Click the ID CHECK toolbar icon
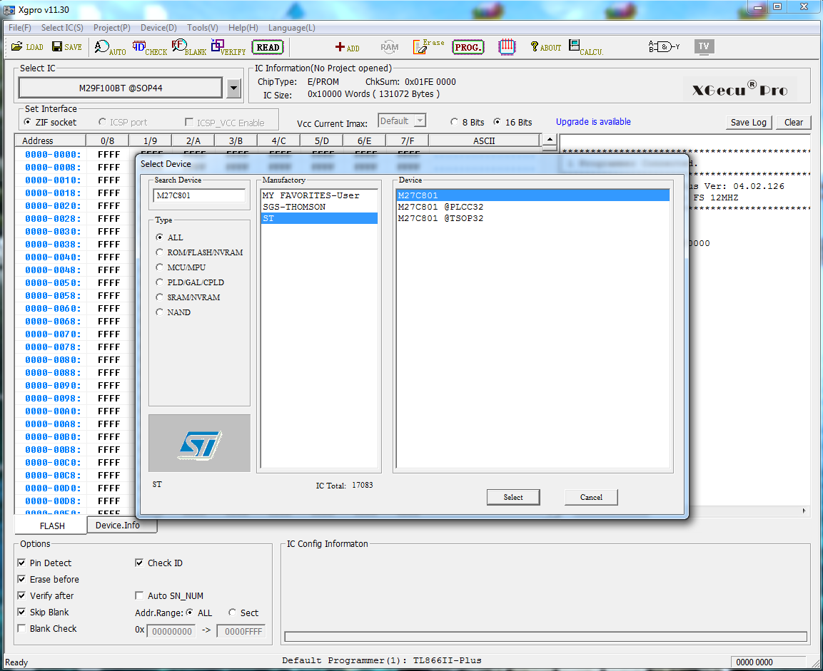The width and height of the screenshot is (823, 671). click(149, 48)
